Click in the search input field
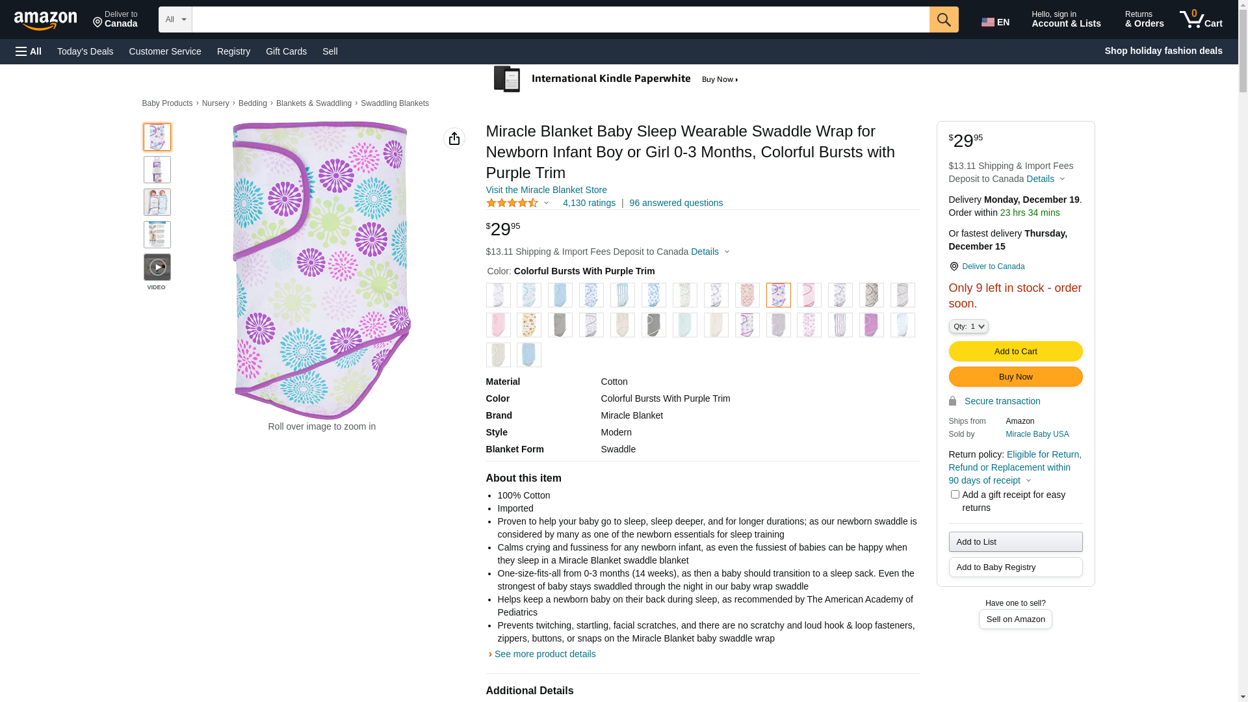 coord(560,19)
